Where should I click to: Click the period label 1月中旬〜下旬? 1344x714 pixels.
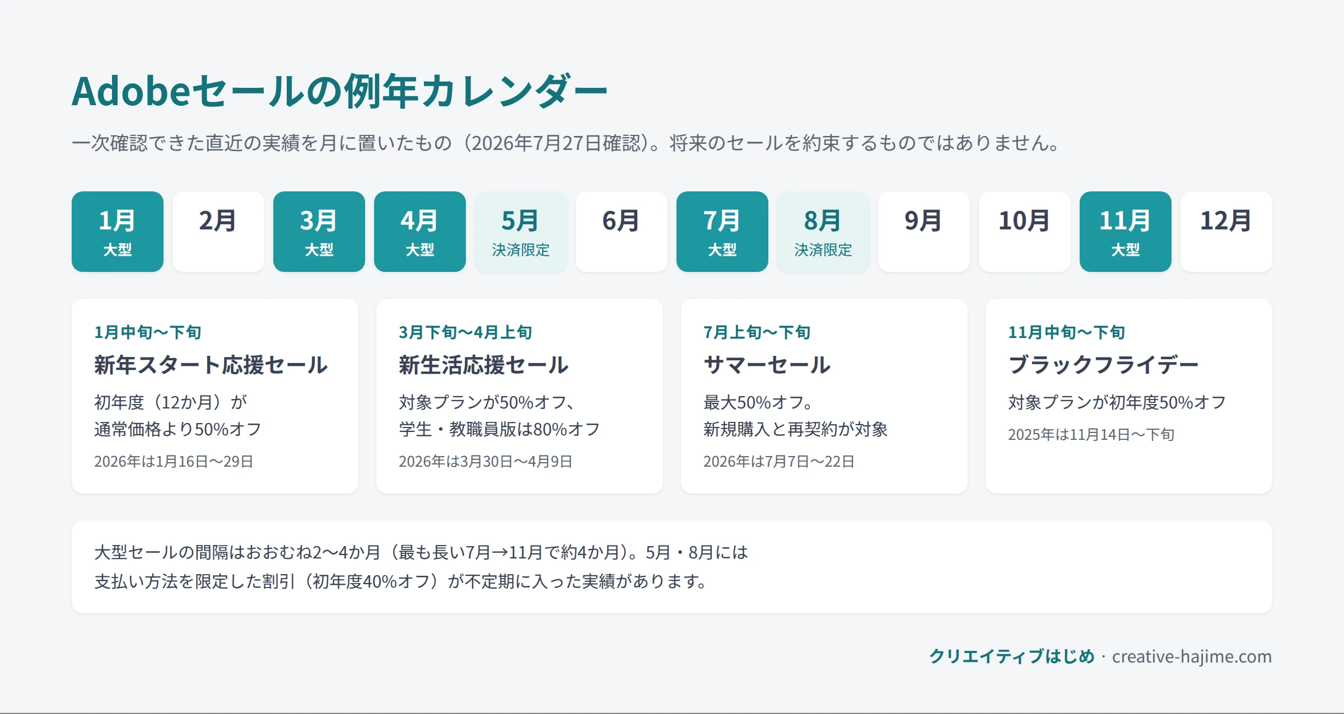(x=148, y=332)
